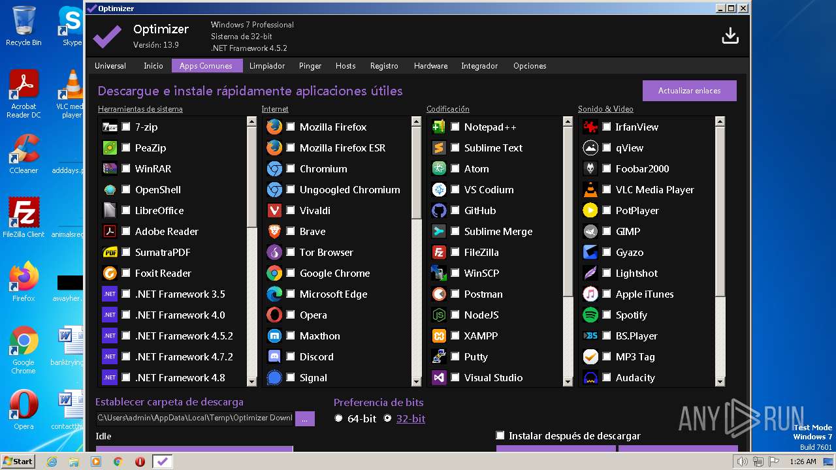Click the GitHub octocat icon
The width and height of the screenshot is (836, 470).
click(439, 211)
